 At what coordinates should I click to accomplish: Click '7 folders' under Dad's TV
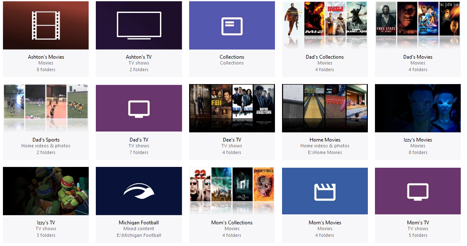click(139, 152)
